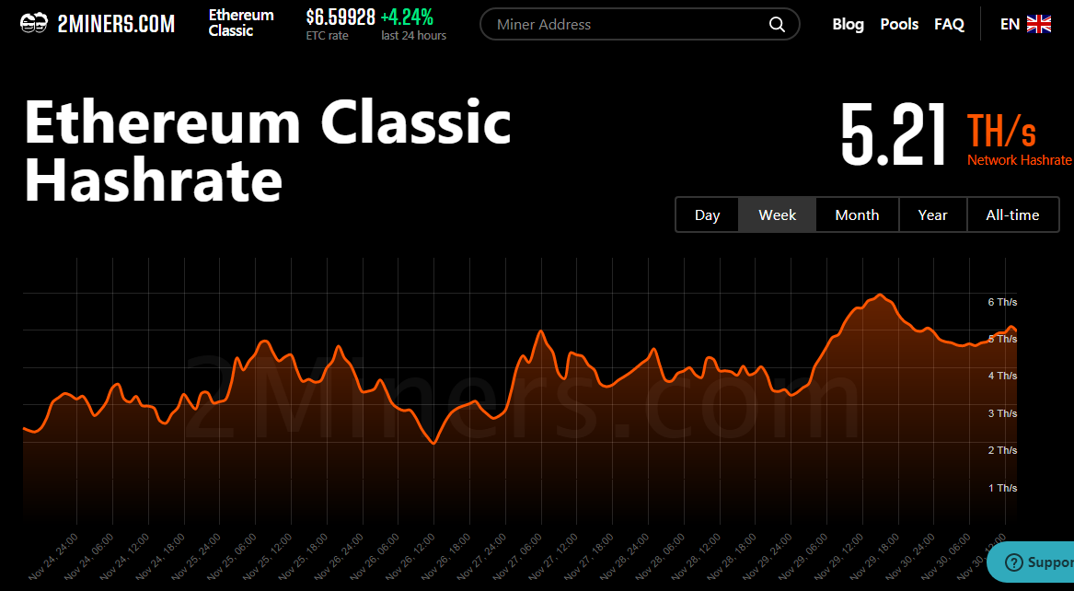Click the +4.24% change value
This screenshot has width=1074, height=591.
407,17
